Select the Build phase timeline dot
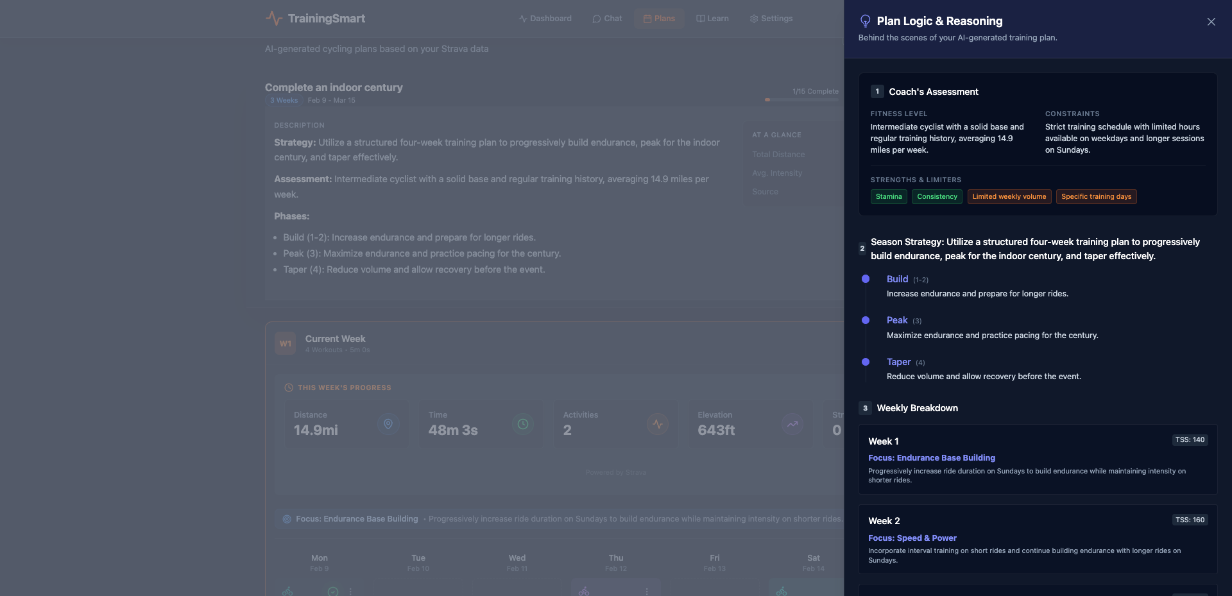Viewport: 1232px width, 596px height. (x=866, y=279)
